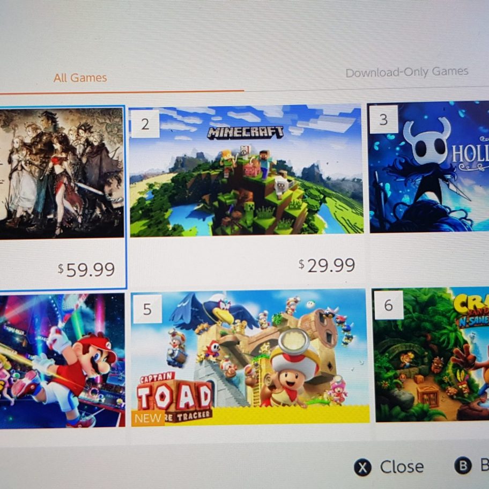Choose Captain Toad Treasure Tracker artwork
Viewport: 489px width, 489px height.
point(249,358)
